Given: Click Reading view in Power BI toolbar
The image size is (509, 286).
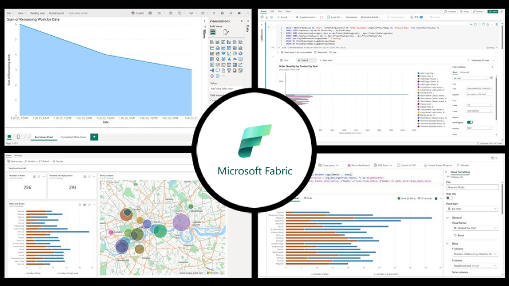Looking at the screenshot, I should click(37, 13).
